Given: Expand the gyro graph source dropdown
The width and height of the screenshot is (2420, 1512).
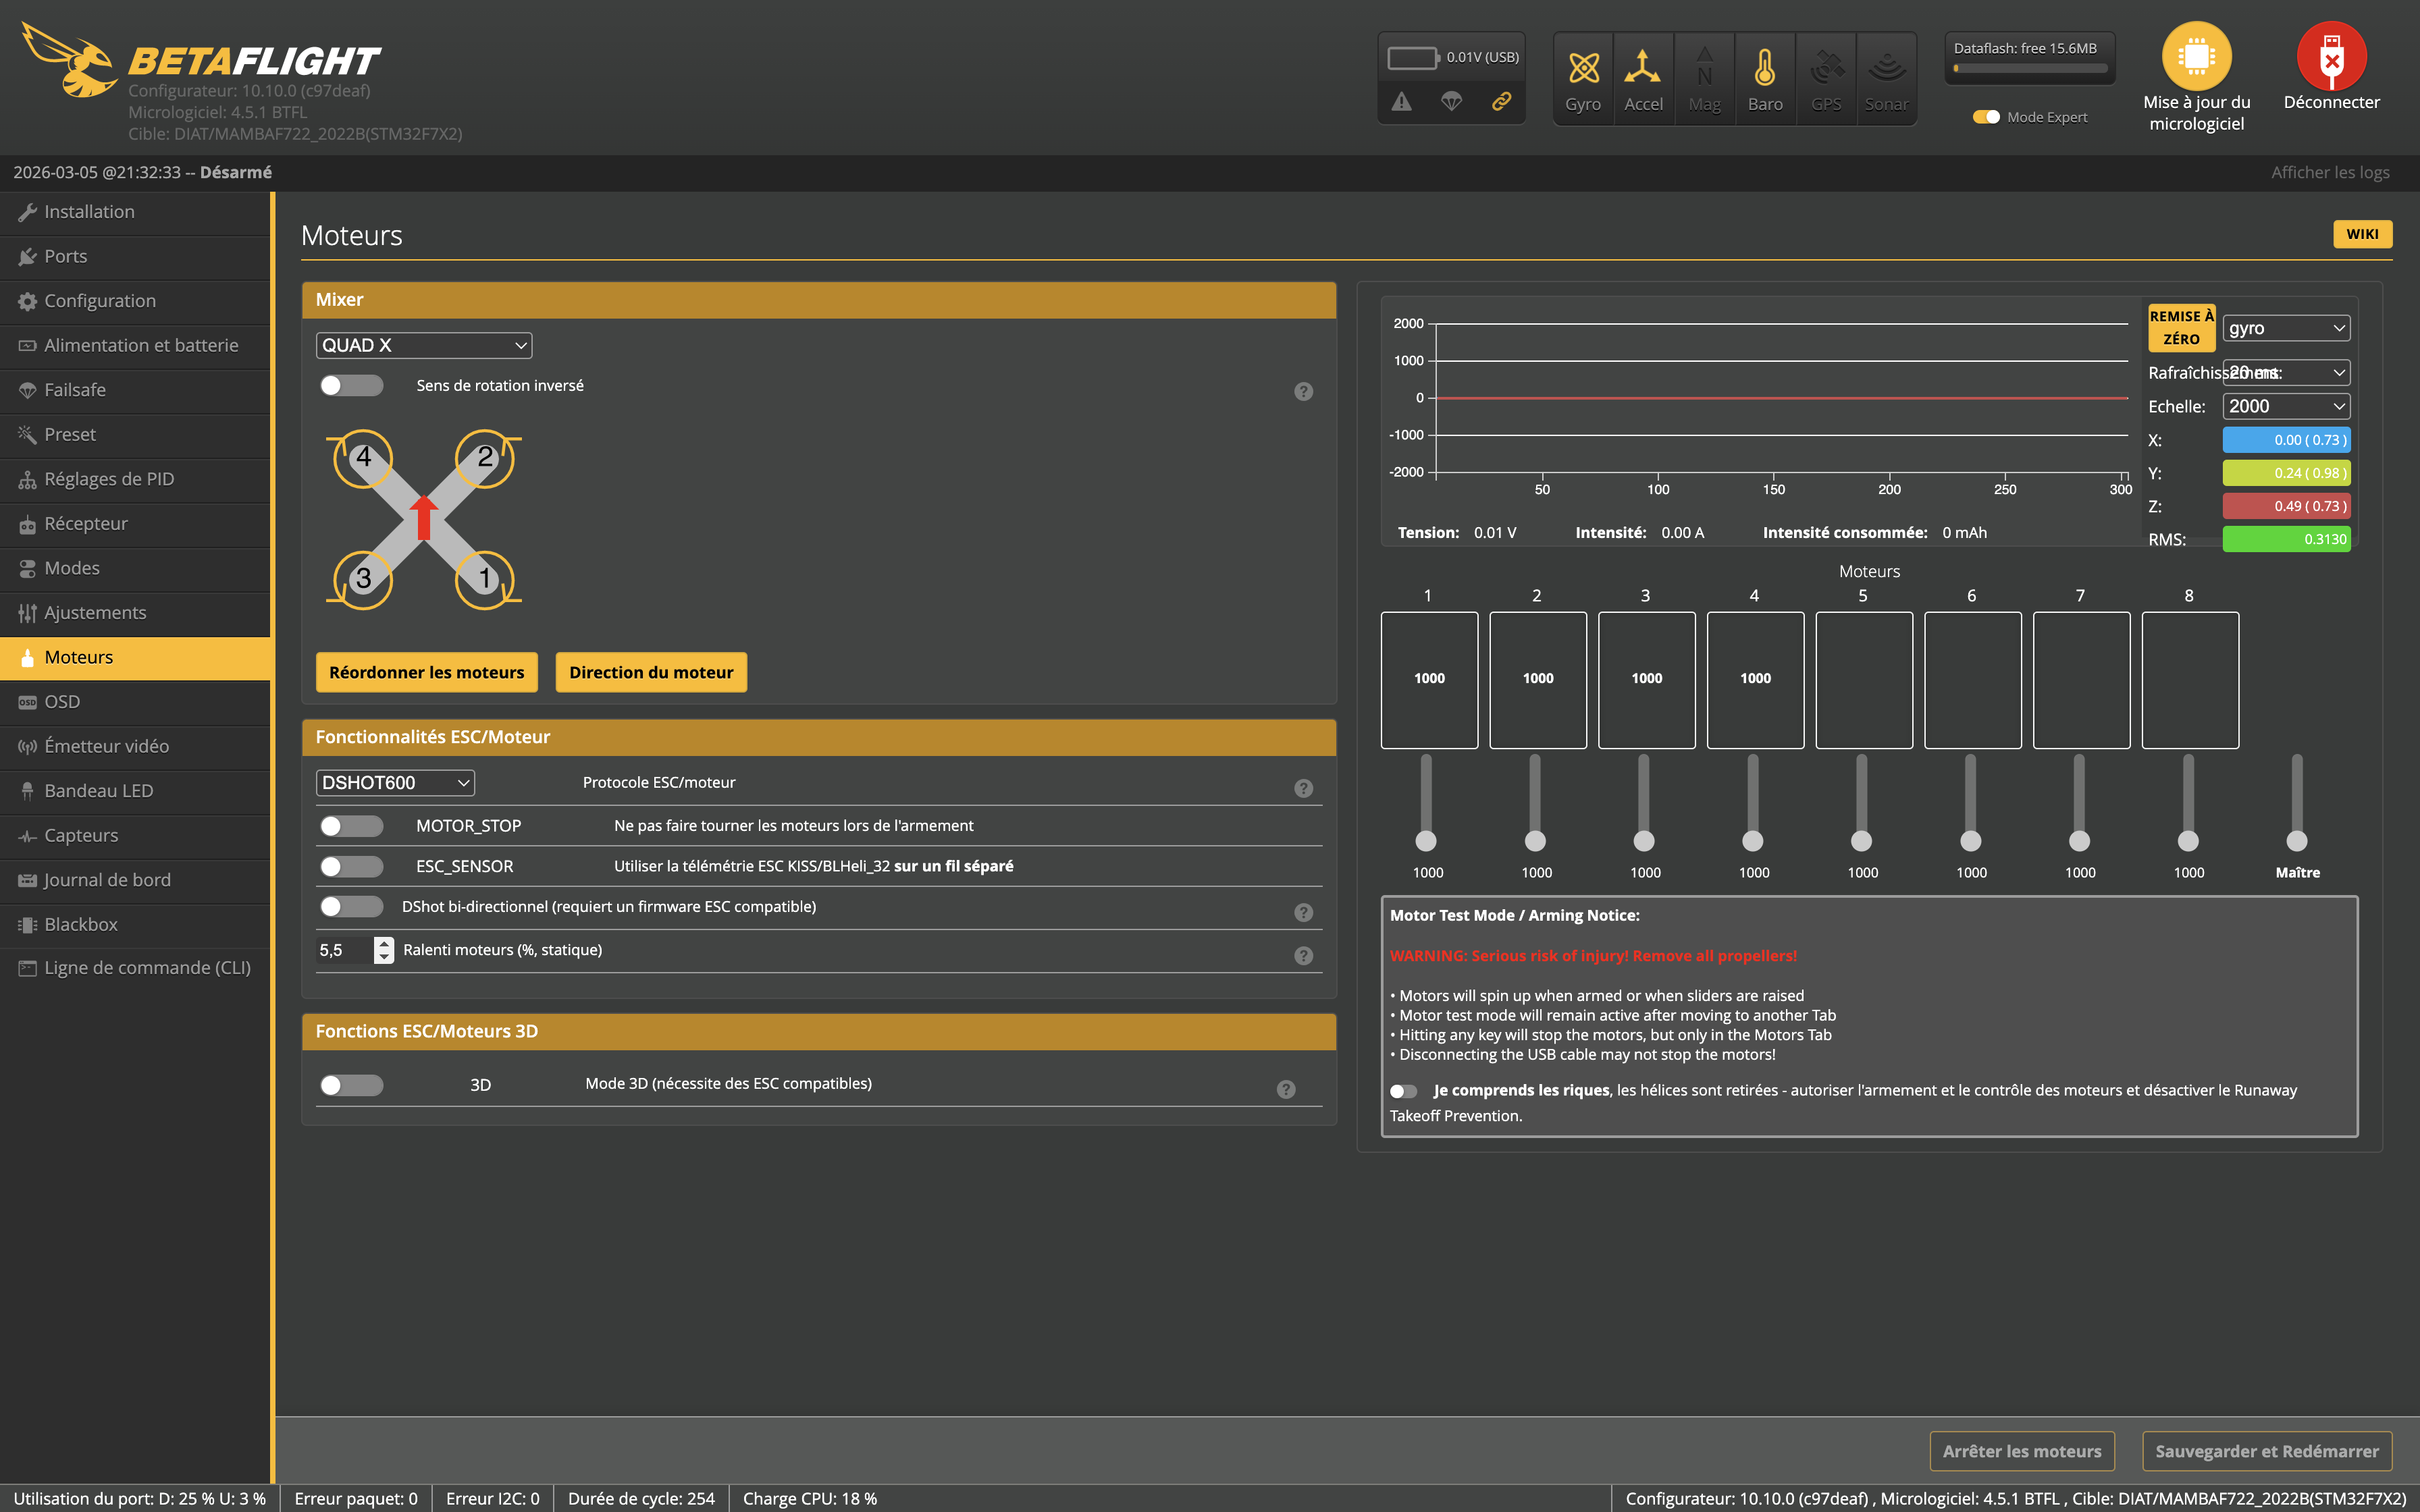Looking at the screenshot, I should 2285,328.
